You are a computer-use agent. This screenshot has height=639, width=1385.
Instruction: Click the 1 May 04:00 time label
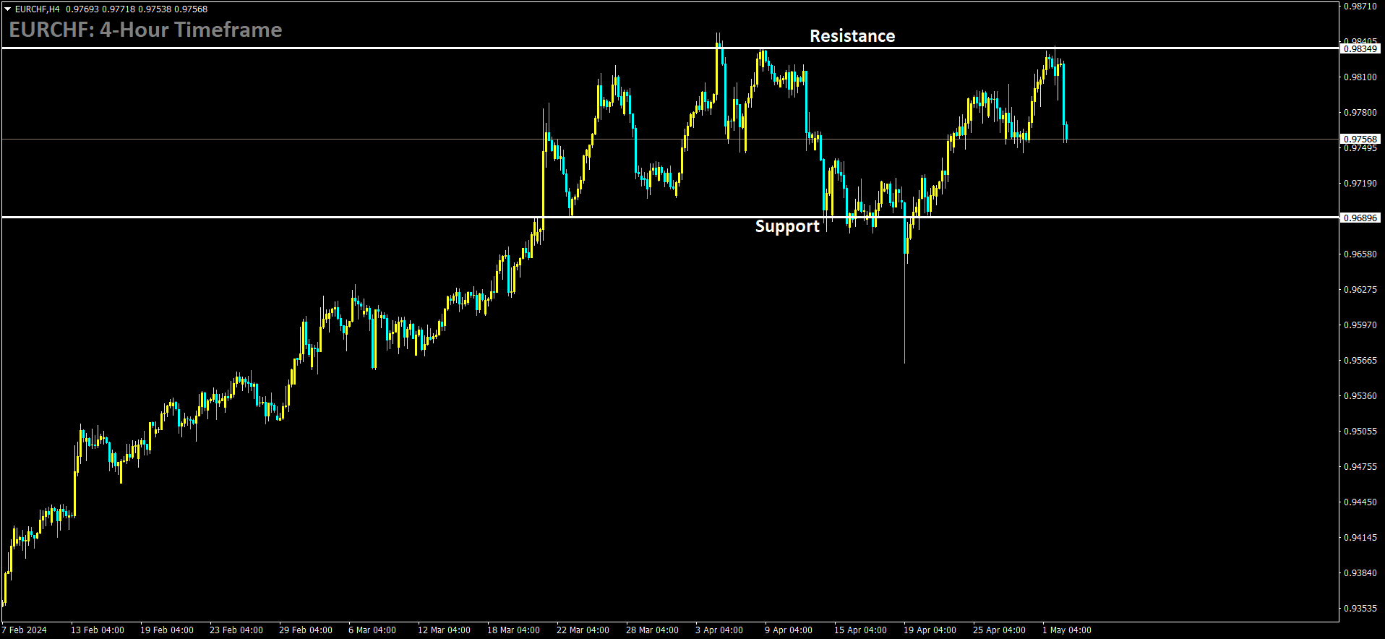[1067, 630]
